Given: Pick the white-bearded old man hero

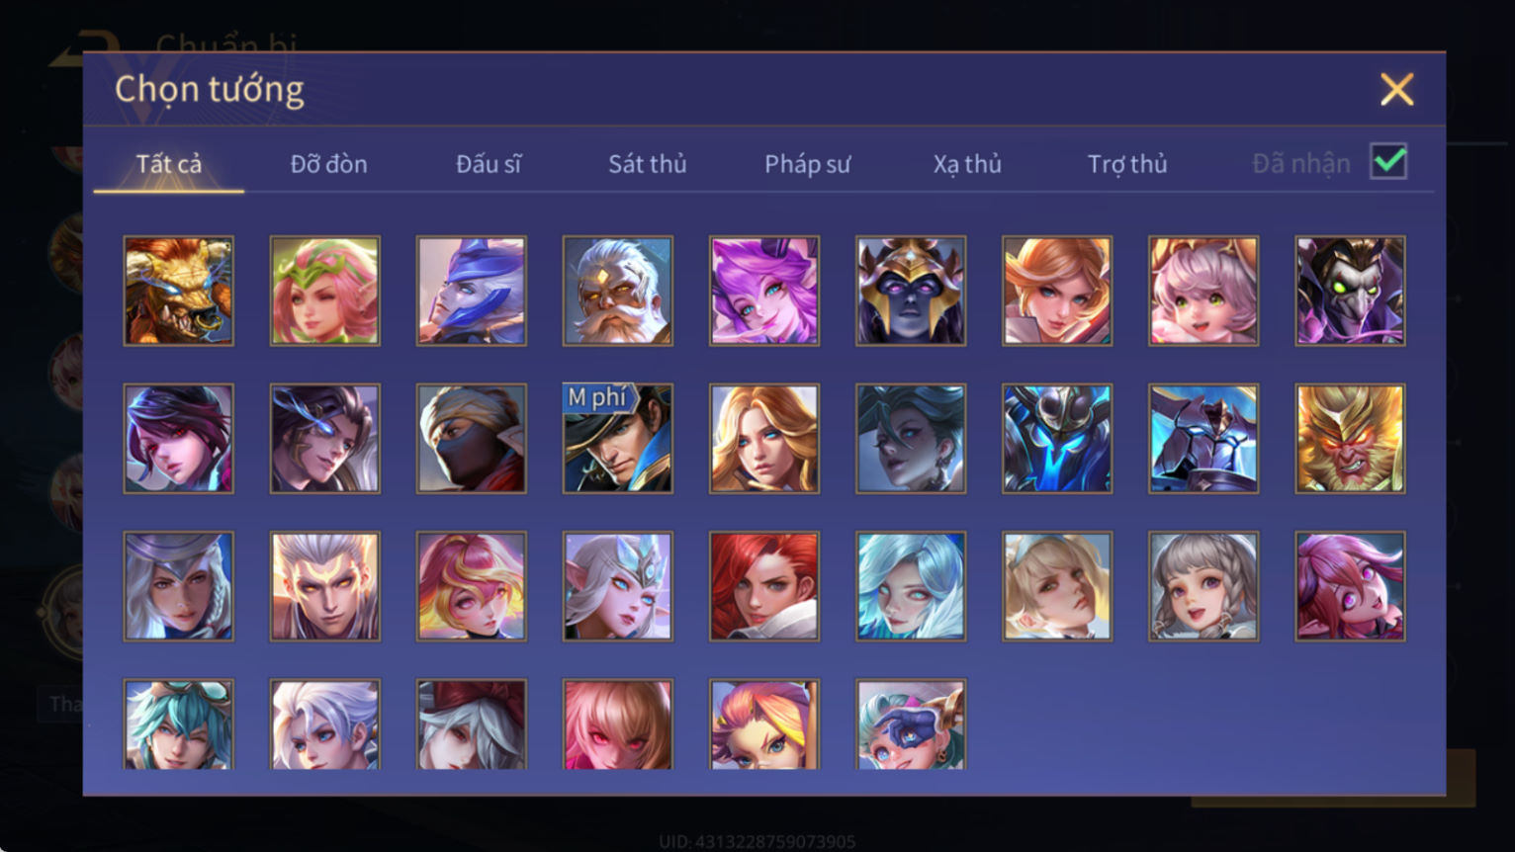Looking at the screenshot, I should 618,291.
